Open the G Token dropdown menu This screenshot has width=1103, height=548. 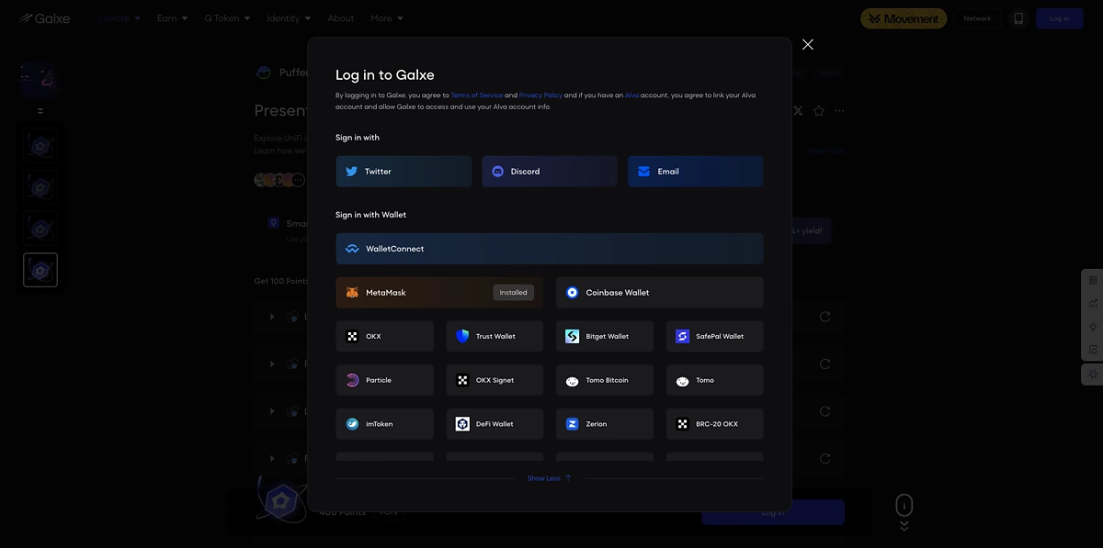pyautogui.click(x=227, y=18)
